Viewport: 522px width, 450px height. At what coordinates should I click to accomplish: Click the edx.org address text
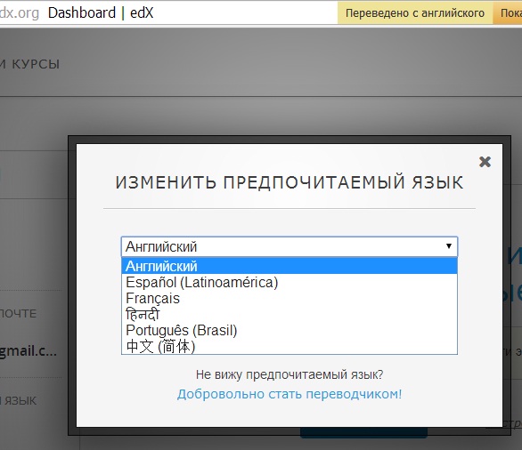click(20, 13)
